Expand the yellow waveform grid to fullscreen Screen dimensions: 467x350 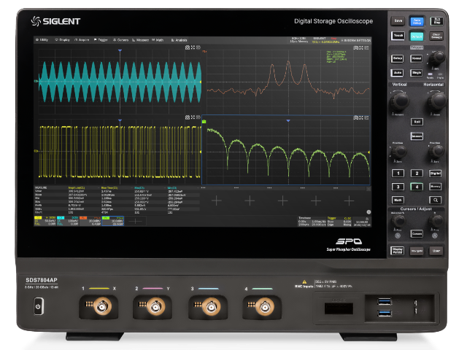pyautogui.click(x=193, y=117)
